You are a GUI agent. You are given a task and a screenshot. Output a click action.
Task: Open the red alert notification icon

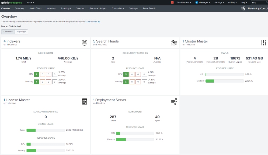coord(172,3)
